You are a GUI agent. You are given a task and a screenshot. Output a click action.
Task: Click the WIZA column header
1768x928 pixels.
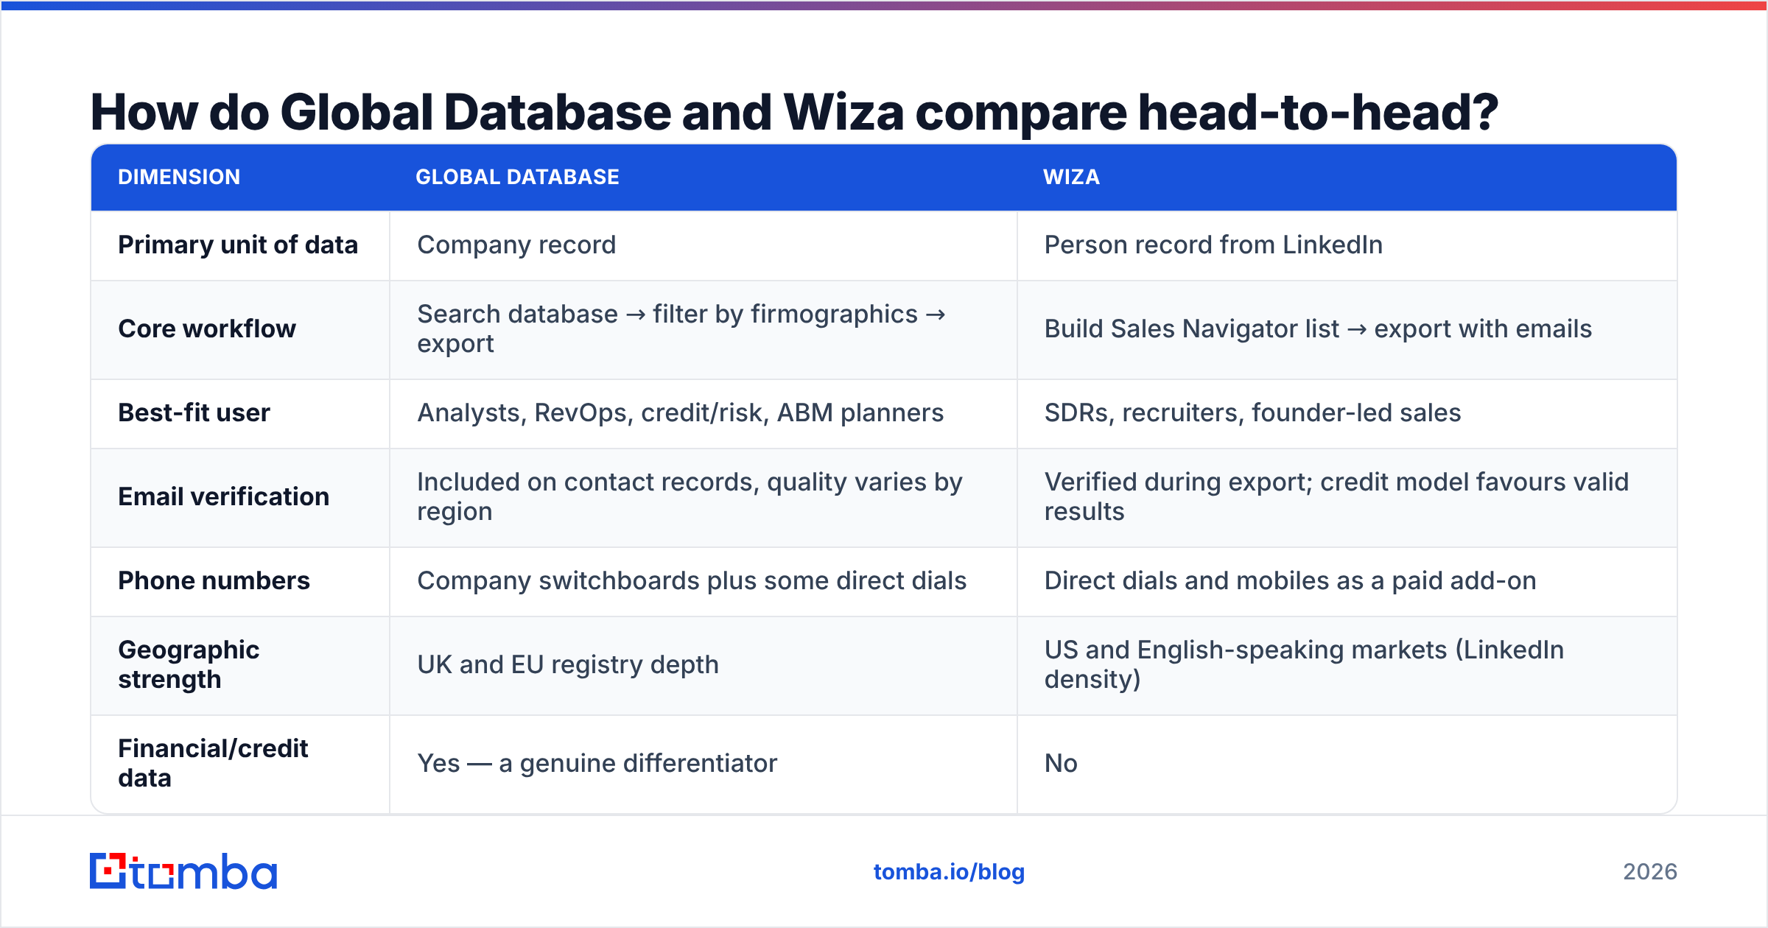(x=1071, y=177)
